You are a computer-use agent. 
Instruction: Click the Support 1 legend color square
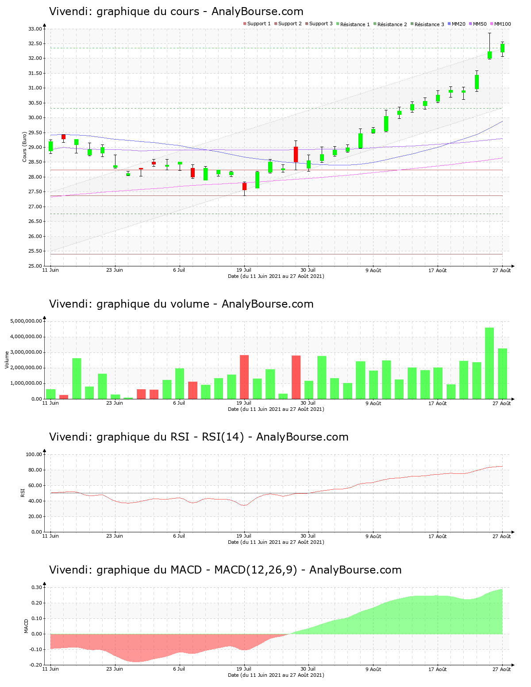click(245, 23)
